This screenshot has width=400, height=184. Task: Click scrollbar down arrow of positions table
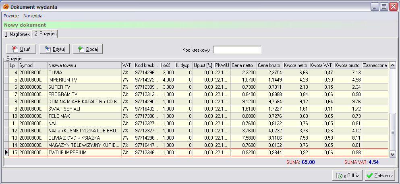coord(393,154)
